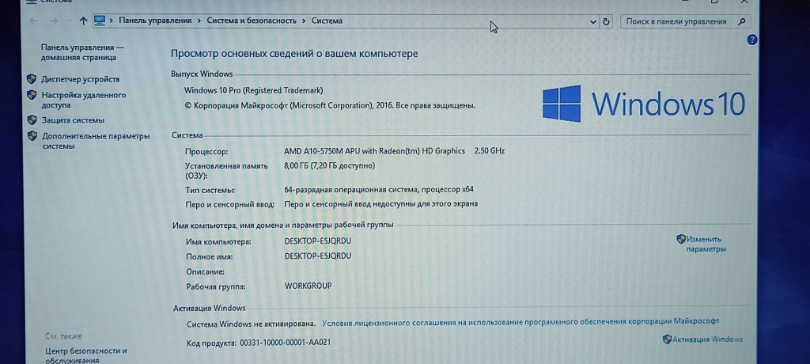Click memory value '8,00 ГБ (7,20 ГБ доступно)'

tap(330, 165)
